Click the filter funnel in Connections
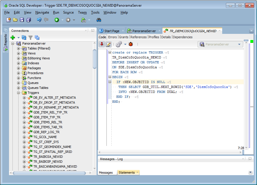 pyautogui.click(x=30, y=38)
